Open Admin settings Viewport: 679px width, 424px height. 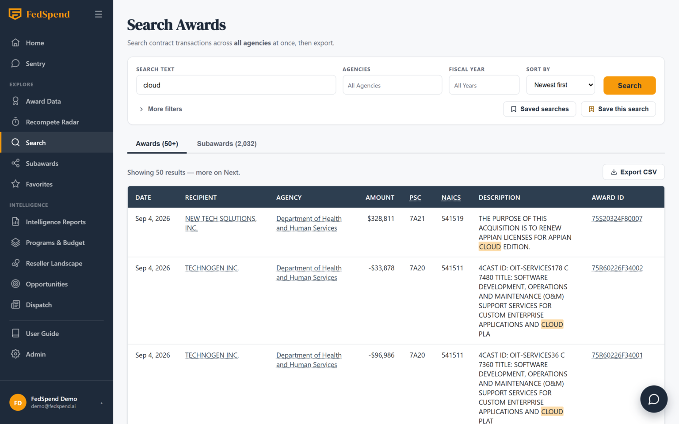point(57,354)
